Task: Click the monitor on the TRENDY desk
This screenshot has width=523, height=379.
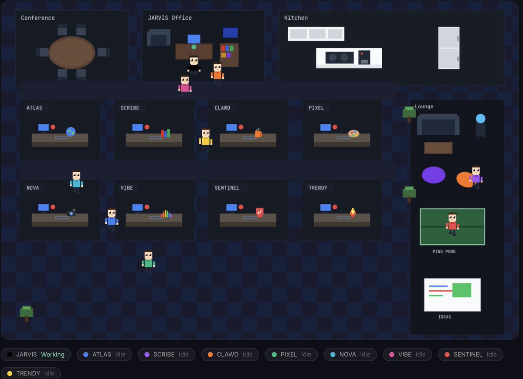Action: tap(326, 208)
